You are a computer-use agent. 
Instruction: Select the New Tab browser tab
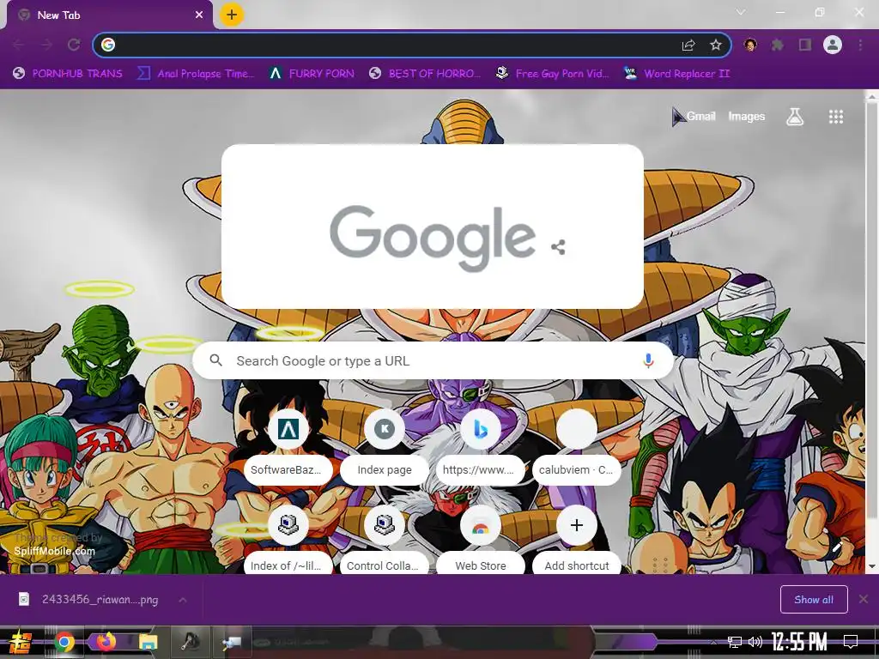click(x=109, y=15)
